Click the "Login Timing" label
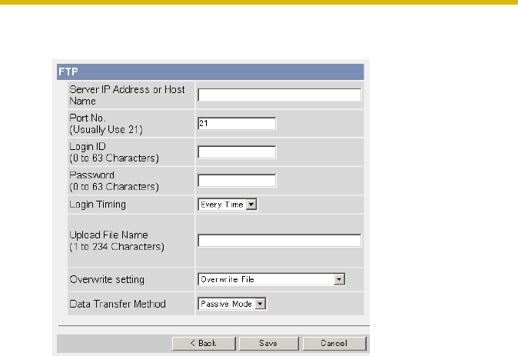The image size is (518, 356). point(98,204)
